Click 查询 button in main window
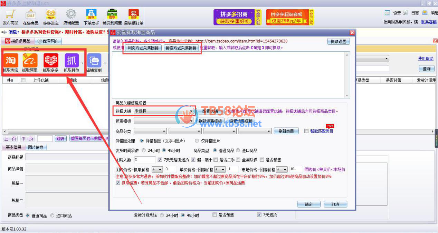The image size is (438, 233). tap(427, 69)
